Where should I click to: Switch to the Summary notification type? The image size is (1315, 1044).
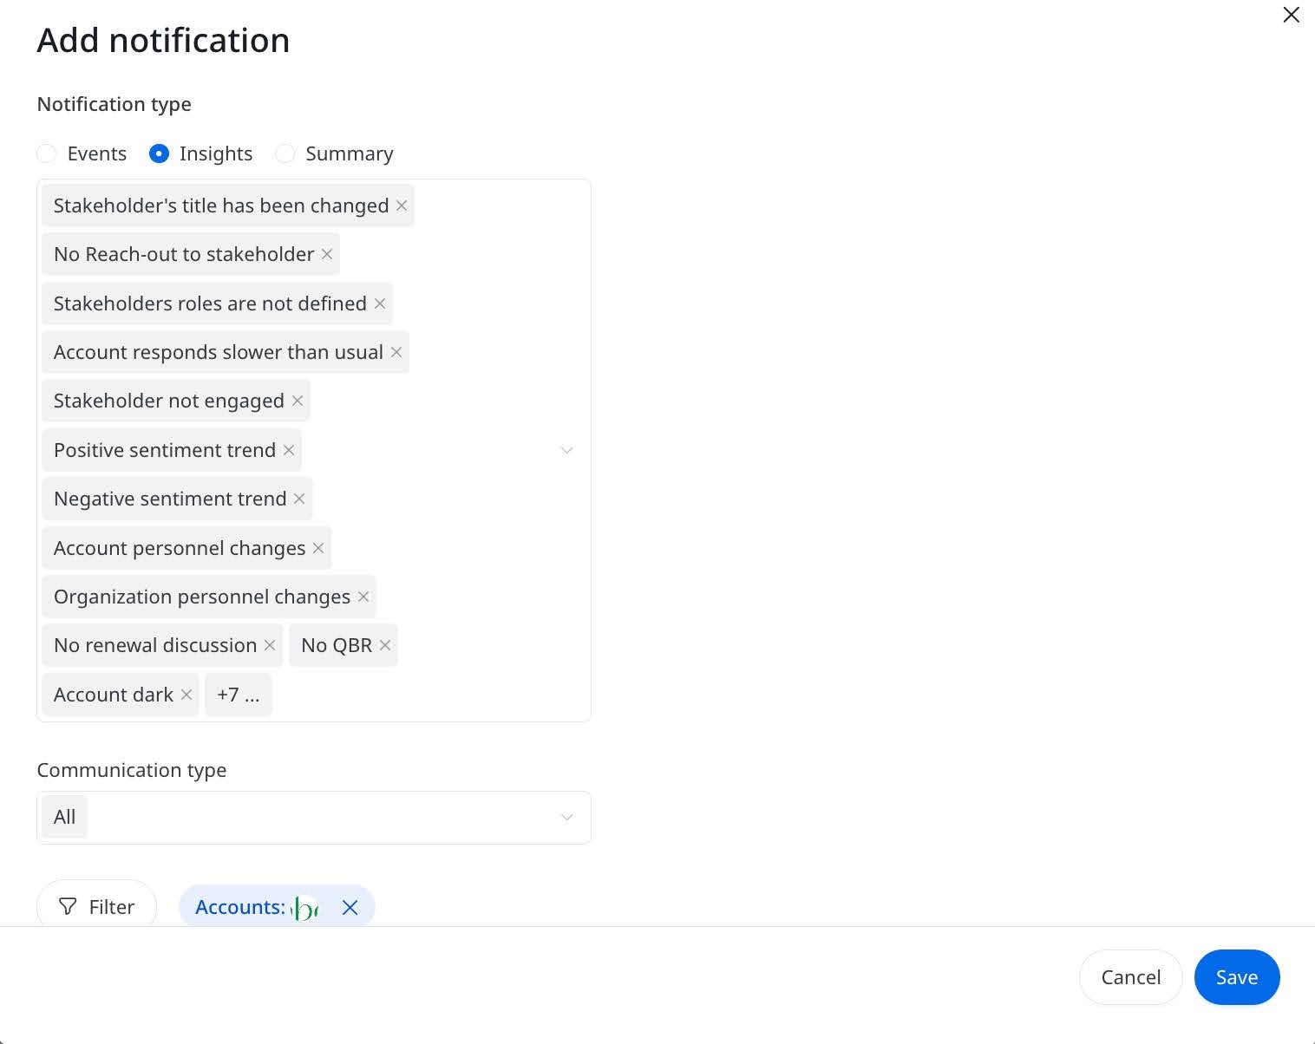pyautogui.click(x=285, y=153)
